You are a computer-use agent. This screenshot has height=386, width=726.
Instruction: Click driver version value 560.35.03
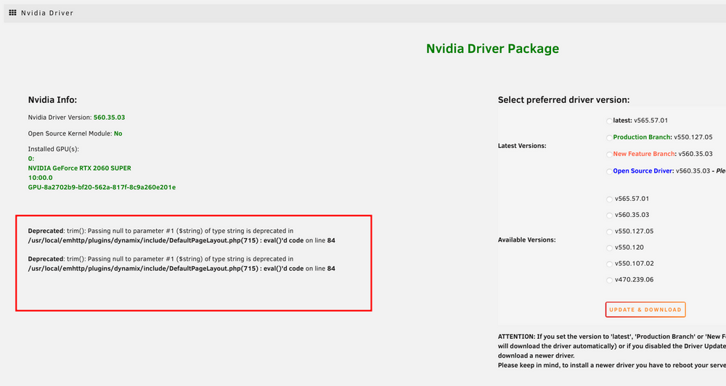pyautogui.click(x=110, y=118)
